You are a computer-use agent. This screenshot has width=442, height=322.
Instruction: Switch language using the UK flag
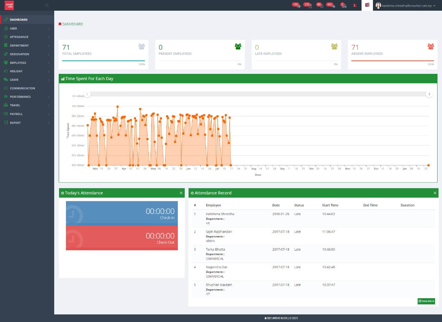click(x=367, y=5)
